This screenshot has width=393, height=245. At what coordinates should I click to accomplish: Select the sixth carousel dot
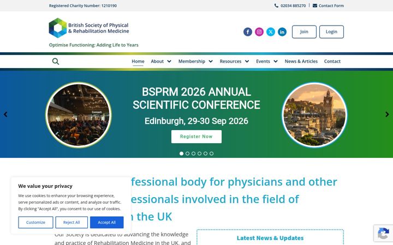click(x=212, y=154)
